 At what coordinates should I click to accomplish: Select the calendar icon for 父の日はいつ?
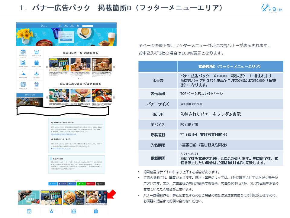click(x=23, y=52)
